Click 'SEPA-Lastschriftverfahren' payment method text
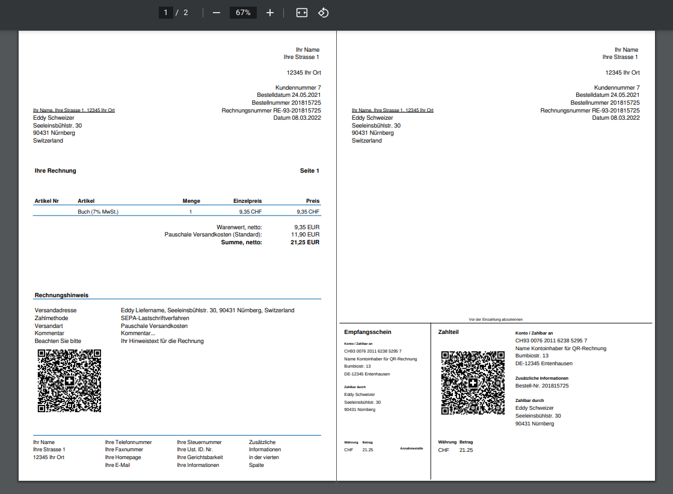 coord(155,318)
